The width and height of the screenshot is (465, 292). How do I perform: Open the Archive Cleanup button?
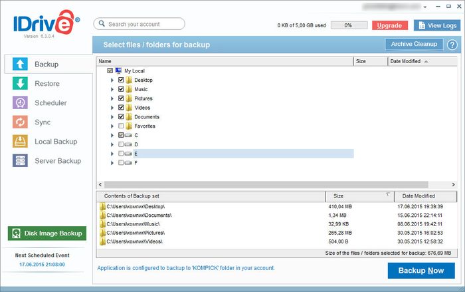click(x=414, y=45)
